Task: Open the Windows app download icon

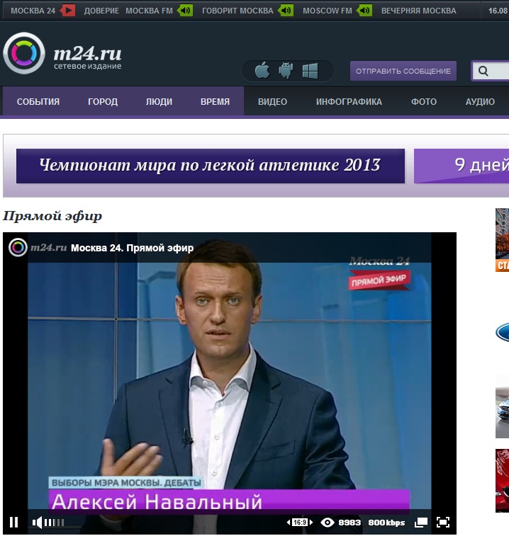Action: [310, 71]
